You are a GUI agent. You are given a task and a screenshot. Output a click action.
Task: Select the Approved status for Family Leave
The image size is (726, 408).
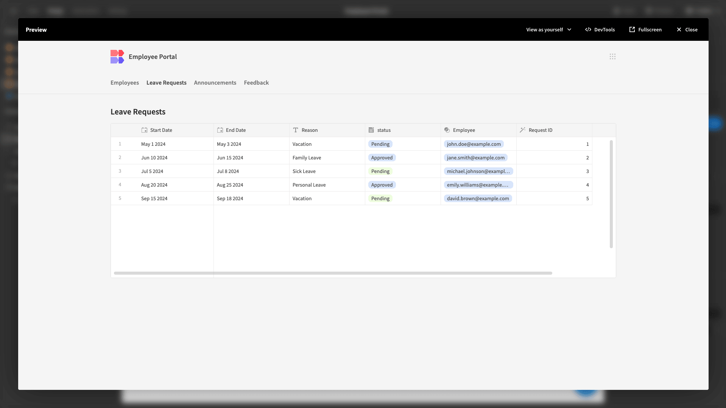tap(382, 158)
